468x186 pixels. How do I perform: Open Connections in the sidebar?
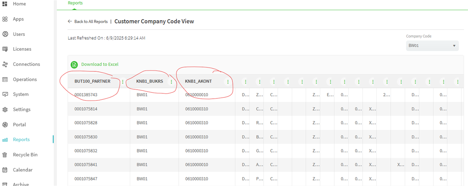click(x=27, y=64)
